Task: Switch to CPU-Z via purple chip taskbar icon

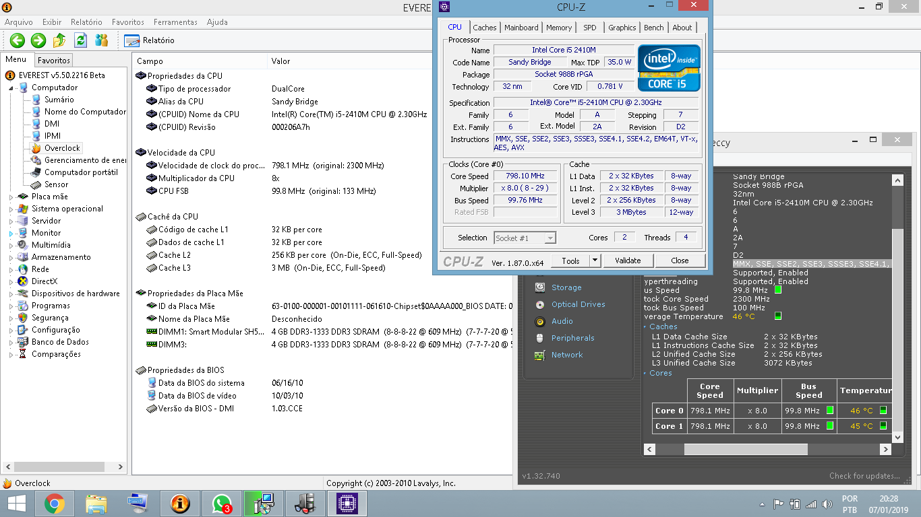Action: pos(347,504)
